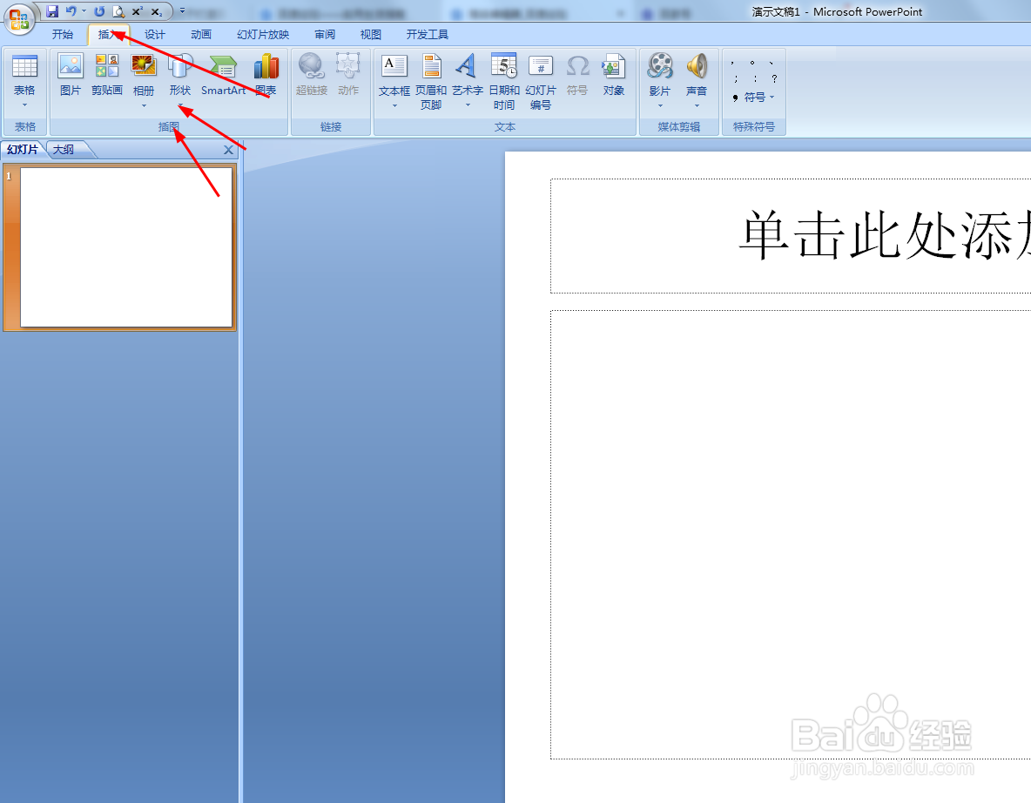Insert an object with 对象
1031x803 pixels.
click(x=614, y=74)
